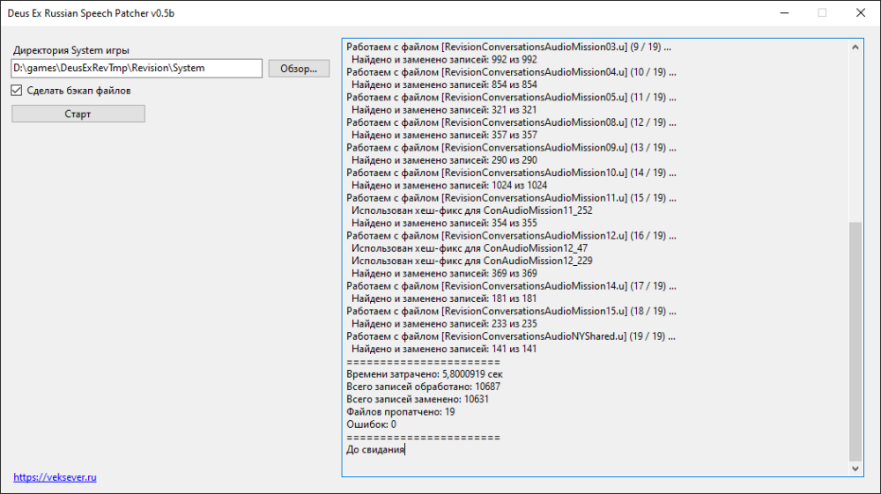
Task: Click the Директория System игры label
Action: [71, 50]
